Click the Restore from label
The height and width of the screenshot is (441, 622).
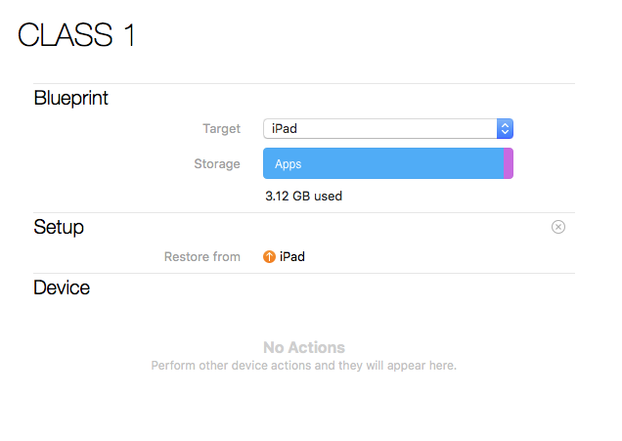pos(201,257)
